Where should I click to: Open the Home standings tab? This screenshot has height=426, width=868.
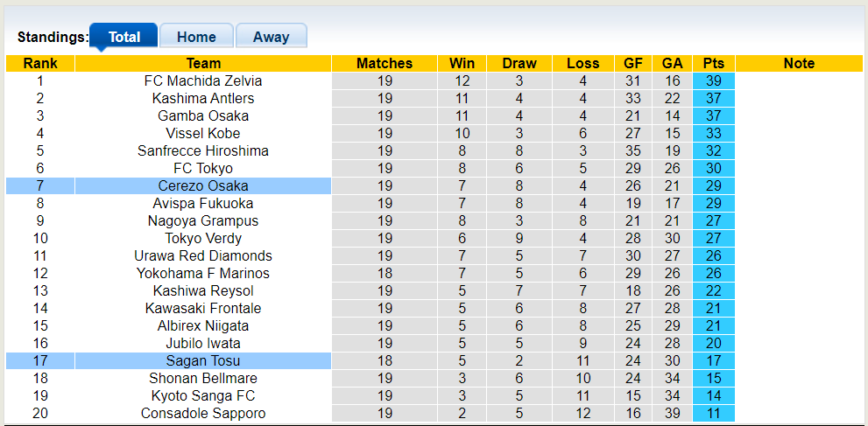click(x=196, y=37)
